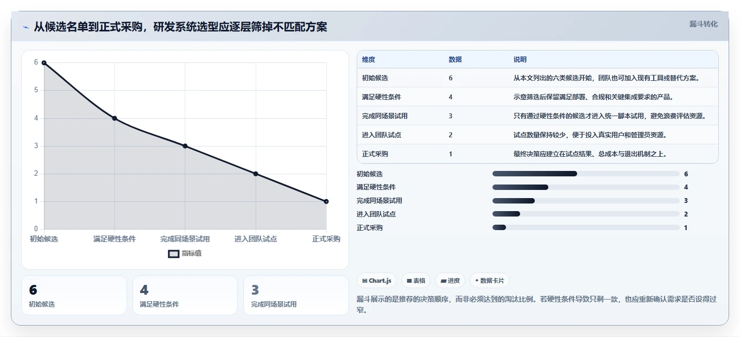
Task: Select the 进度 chip
Action: [450, 281]
